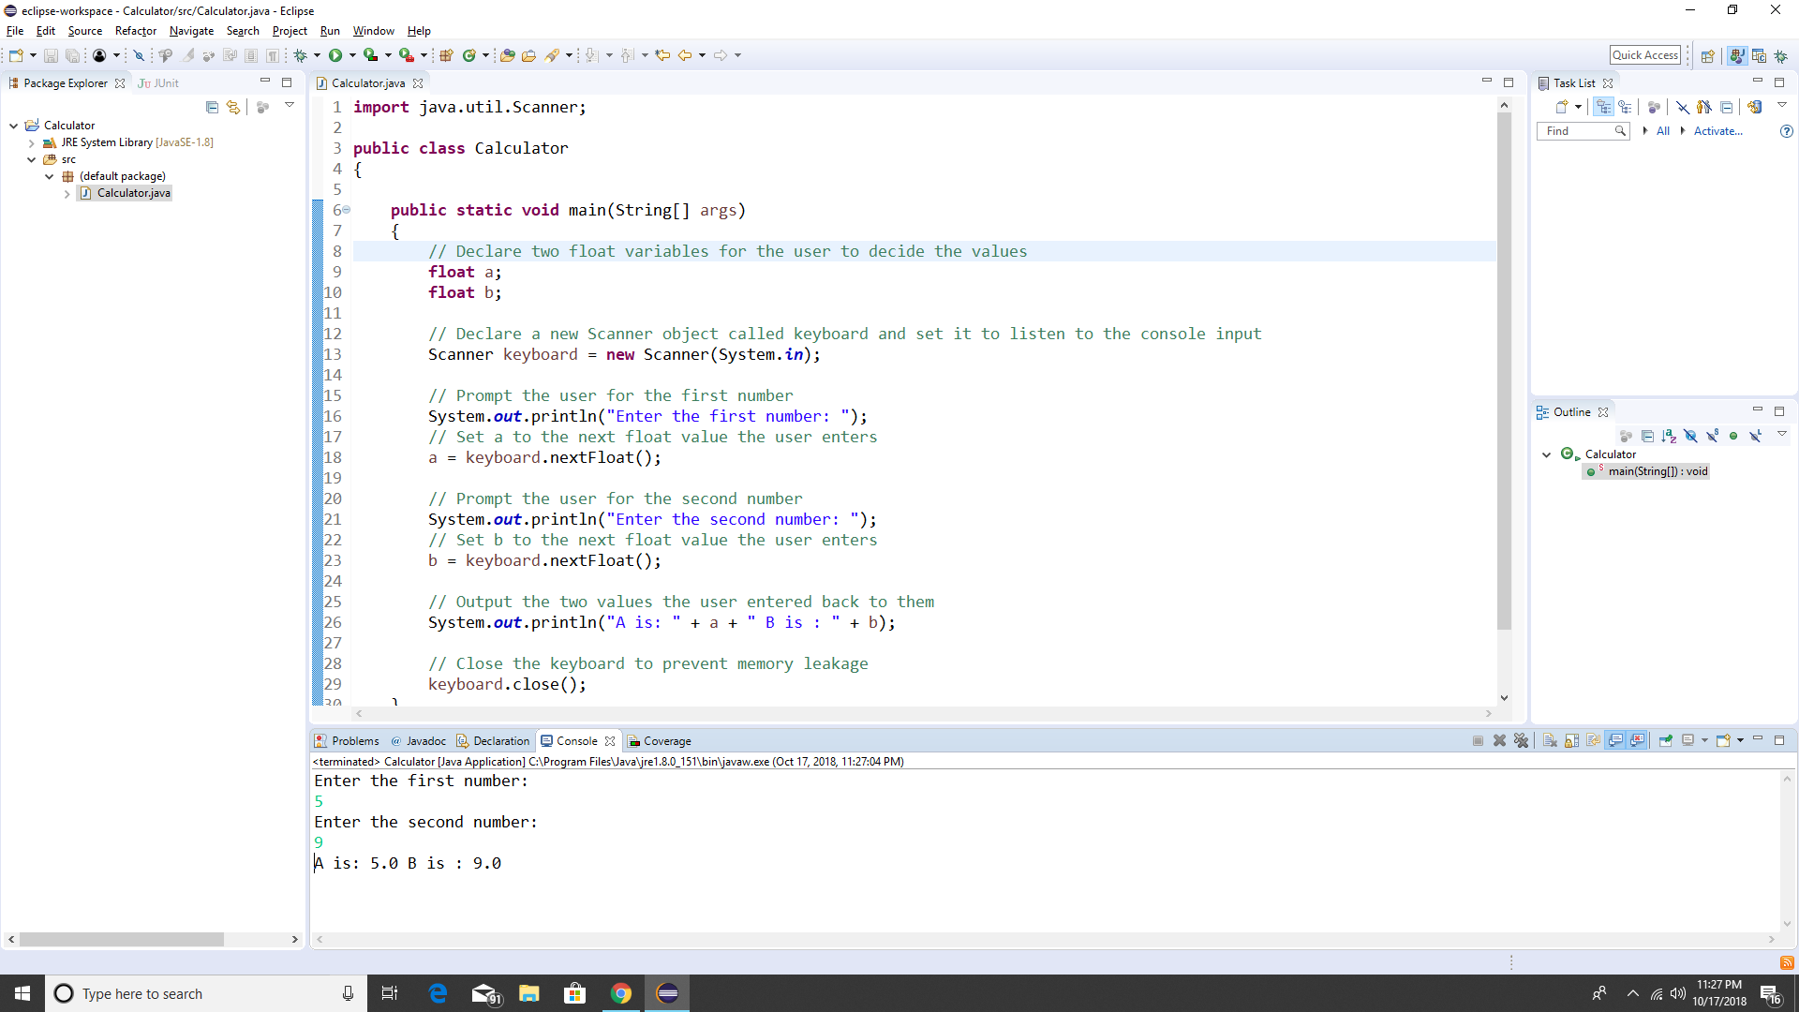Expand the src folder in Package Explorer

click(30, 158)
